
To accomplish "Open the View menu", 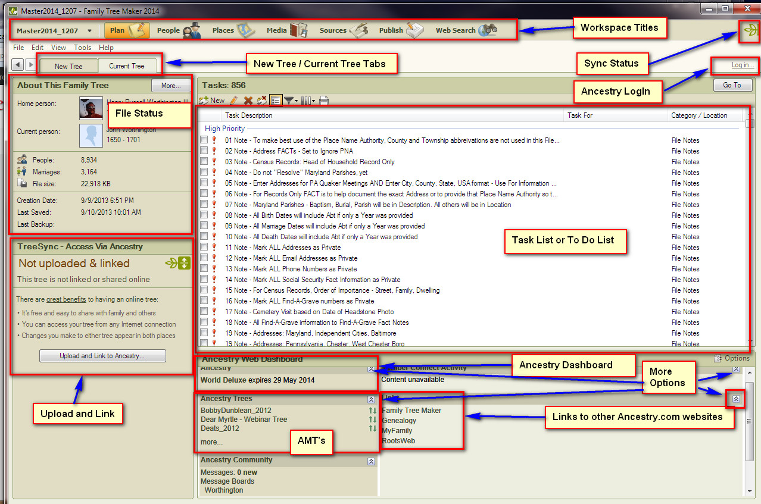I will click(x=58, y=48).
